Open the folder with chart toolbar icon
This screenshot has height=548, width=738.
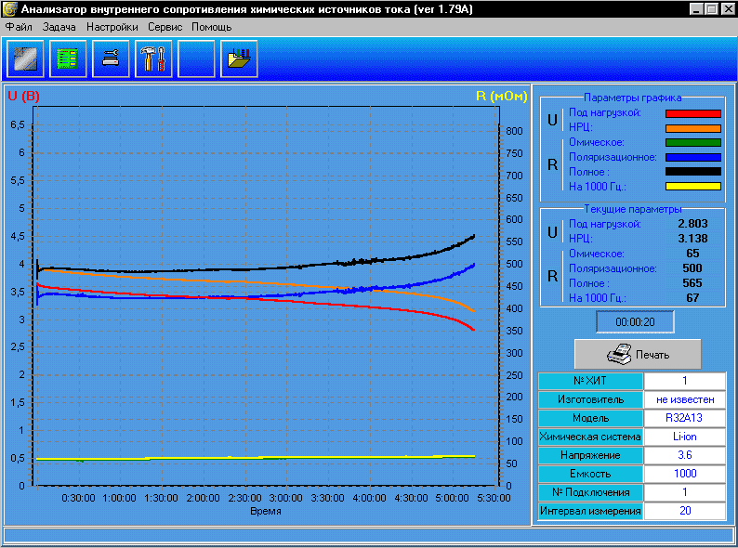tap(239, 59)
